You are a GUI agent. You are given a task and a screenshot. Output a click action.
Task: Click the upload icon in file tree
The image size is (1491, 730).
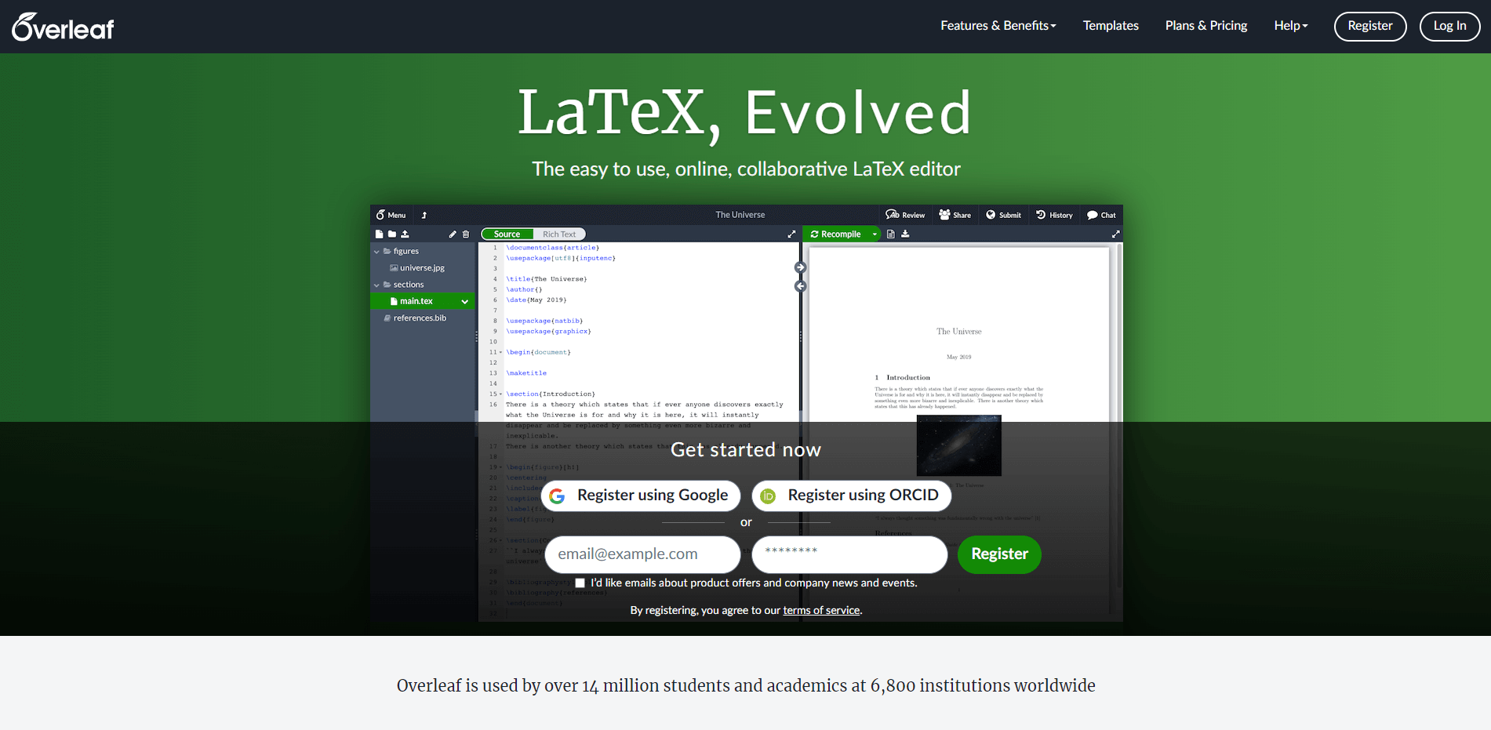tap(405, 234)
